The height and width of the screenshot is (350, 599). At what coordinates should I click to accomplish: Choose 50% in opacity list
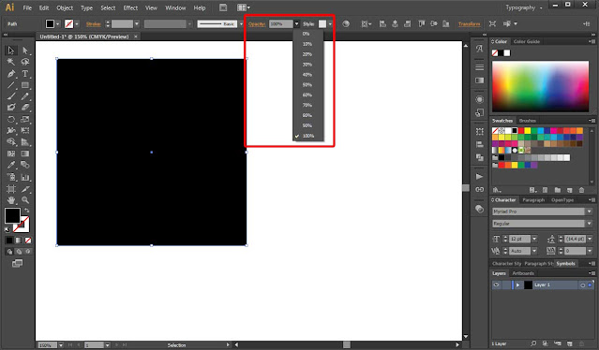[x=307, y=84]
